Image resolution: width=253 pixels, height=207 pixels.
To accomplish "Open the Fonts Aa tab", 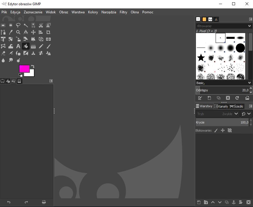I will click(210, 19).
